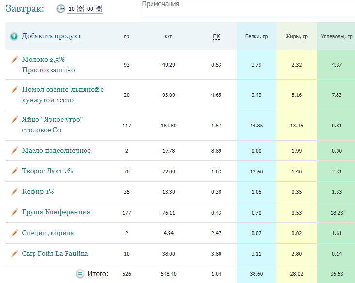
Task: Decrease the hours value with down arrow
Action: [81, 11]
